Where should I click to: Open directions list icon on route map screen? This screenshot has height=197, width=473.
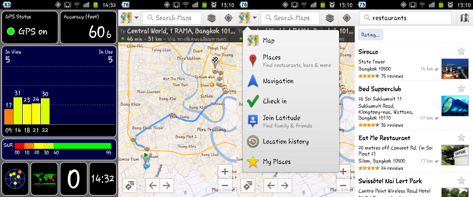130,185
